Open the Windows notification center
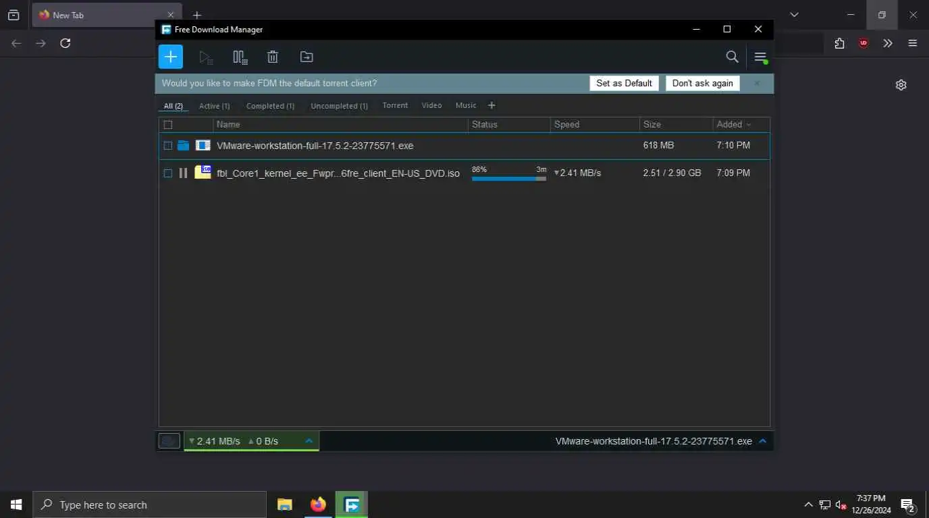The height and width of the screenshot is (518, 929). (907, 505)
